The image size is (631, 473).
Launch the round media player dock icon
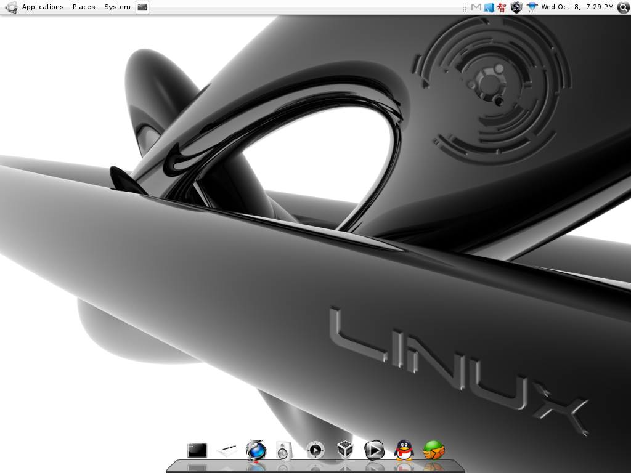point(315,450)
